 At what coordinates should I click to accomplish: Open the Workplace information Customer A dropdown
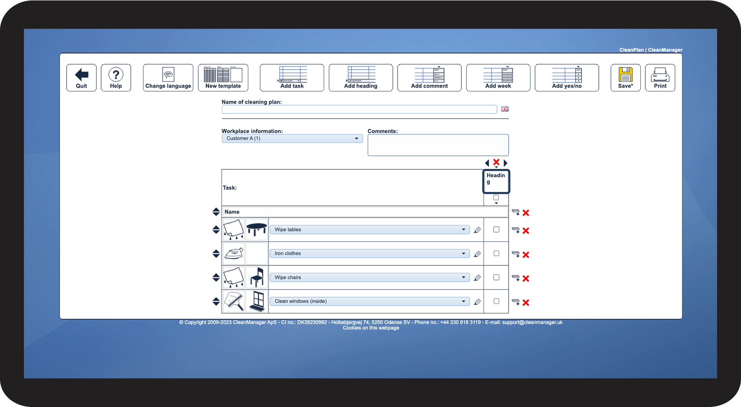[x=292, y=138]
